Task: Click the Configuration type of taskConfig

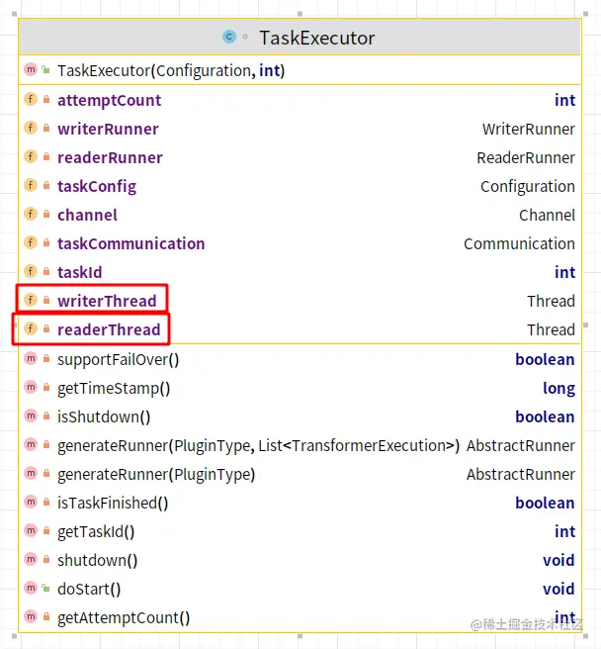Action: [528, 187]
